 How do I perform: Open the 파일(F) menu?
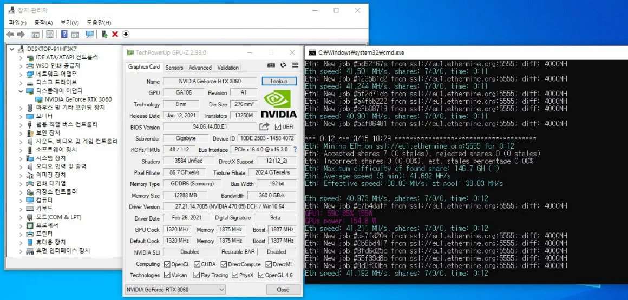point(18,23)
